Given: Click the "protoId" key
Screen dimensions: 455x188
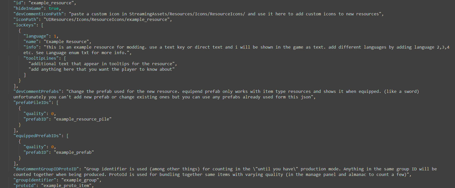Looking at the screenshot, I should click(25, 186).
